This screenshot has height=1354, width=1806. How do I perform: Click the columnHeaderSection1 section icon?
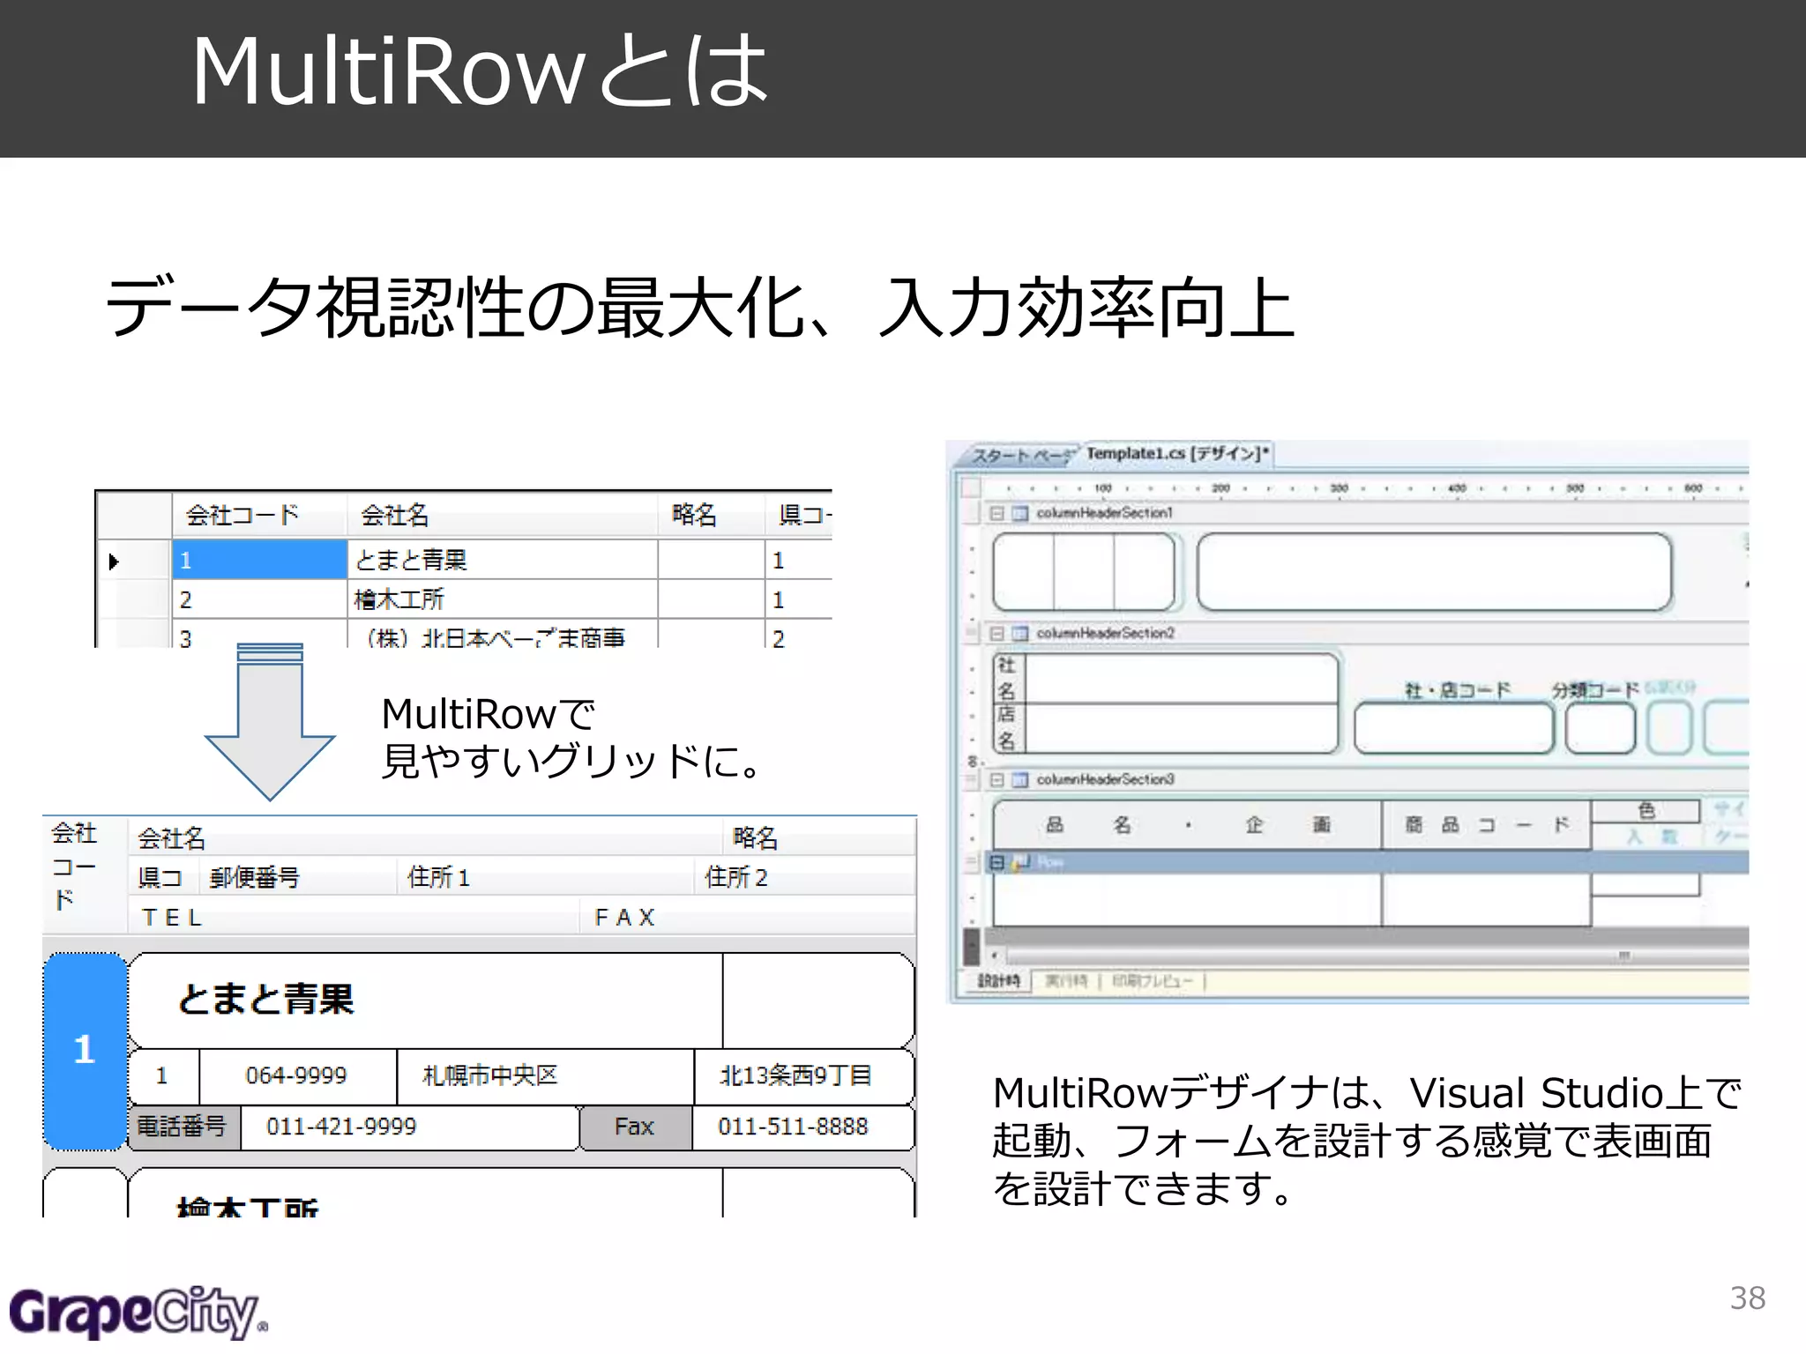tap(1019, 513)
